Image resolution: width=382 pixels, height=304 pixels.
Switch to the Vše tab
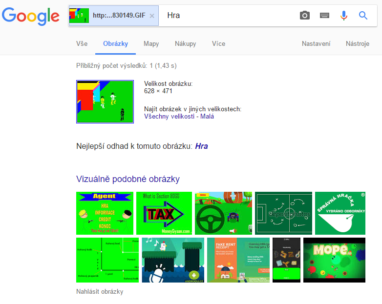coord(82,44)
